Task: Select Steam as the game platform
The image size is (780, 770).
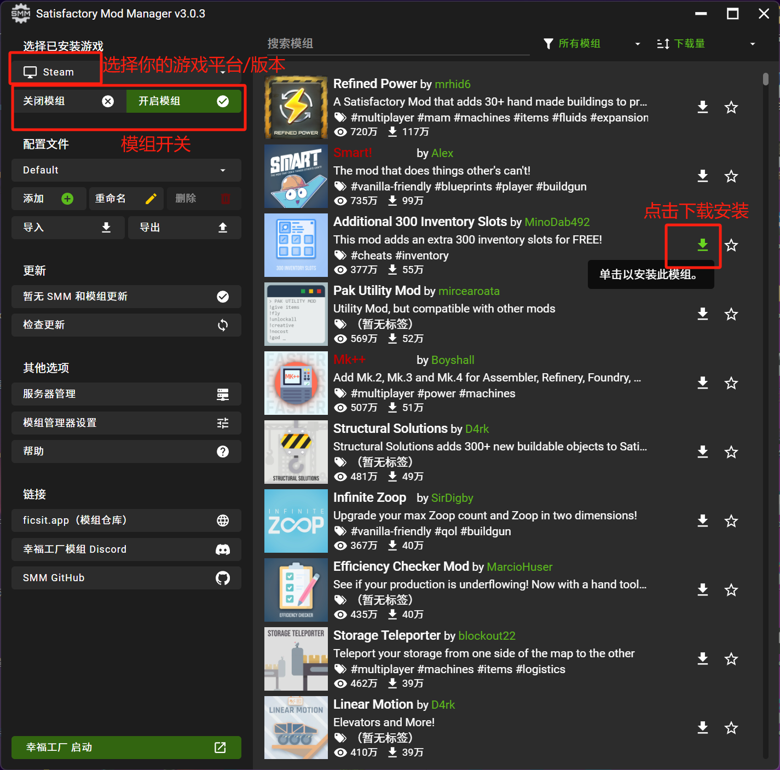Action: [55, 71]
